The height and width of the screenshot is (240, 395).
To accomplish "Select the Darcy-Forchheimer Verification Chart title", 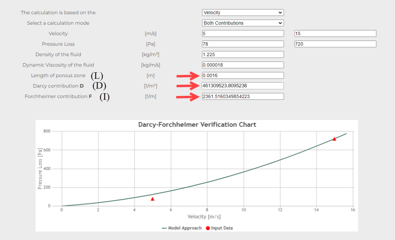I will point(197,125).
